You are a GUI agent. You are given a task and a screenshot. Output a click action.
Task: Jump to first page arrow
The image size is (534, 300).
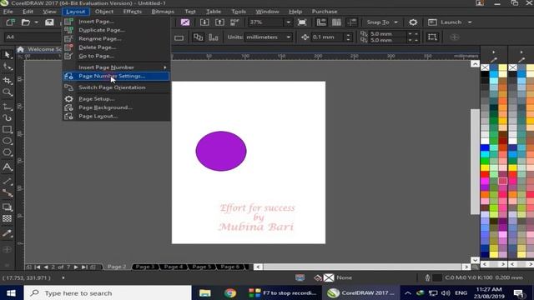(38, 267)
